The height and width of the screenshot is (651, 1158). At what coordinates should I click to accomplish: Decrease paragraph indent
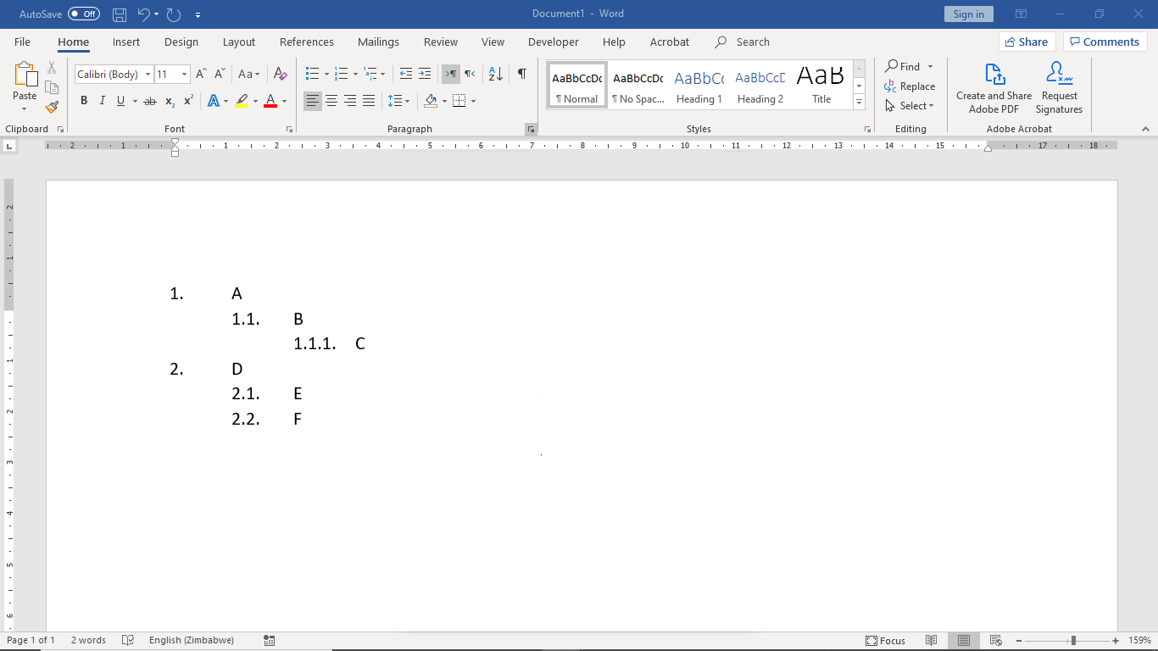[406, 74]
